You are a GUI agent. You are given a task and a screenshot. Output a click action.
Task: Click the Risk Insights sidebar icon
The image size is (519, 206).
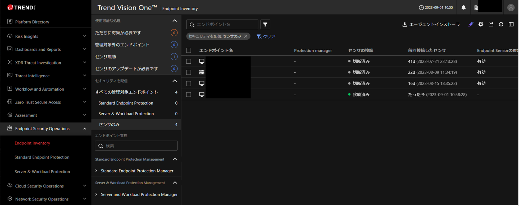coord(10,36)
